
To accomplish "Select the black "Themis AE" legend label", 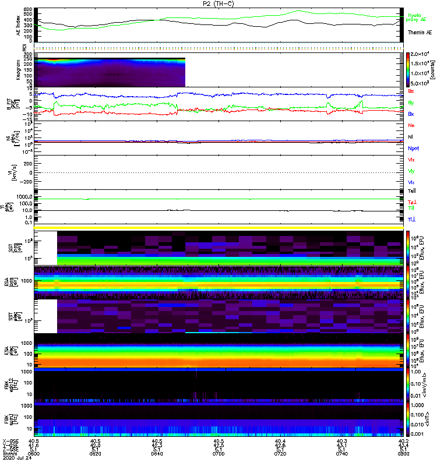I will click(420, 33).
